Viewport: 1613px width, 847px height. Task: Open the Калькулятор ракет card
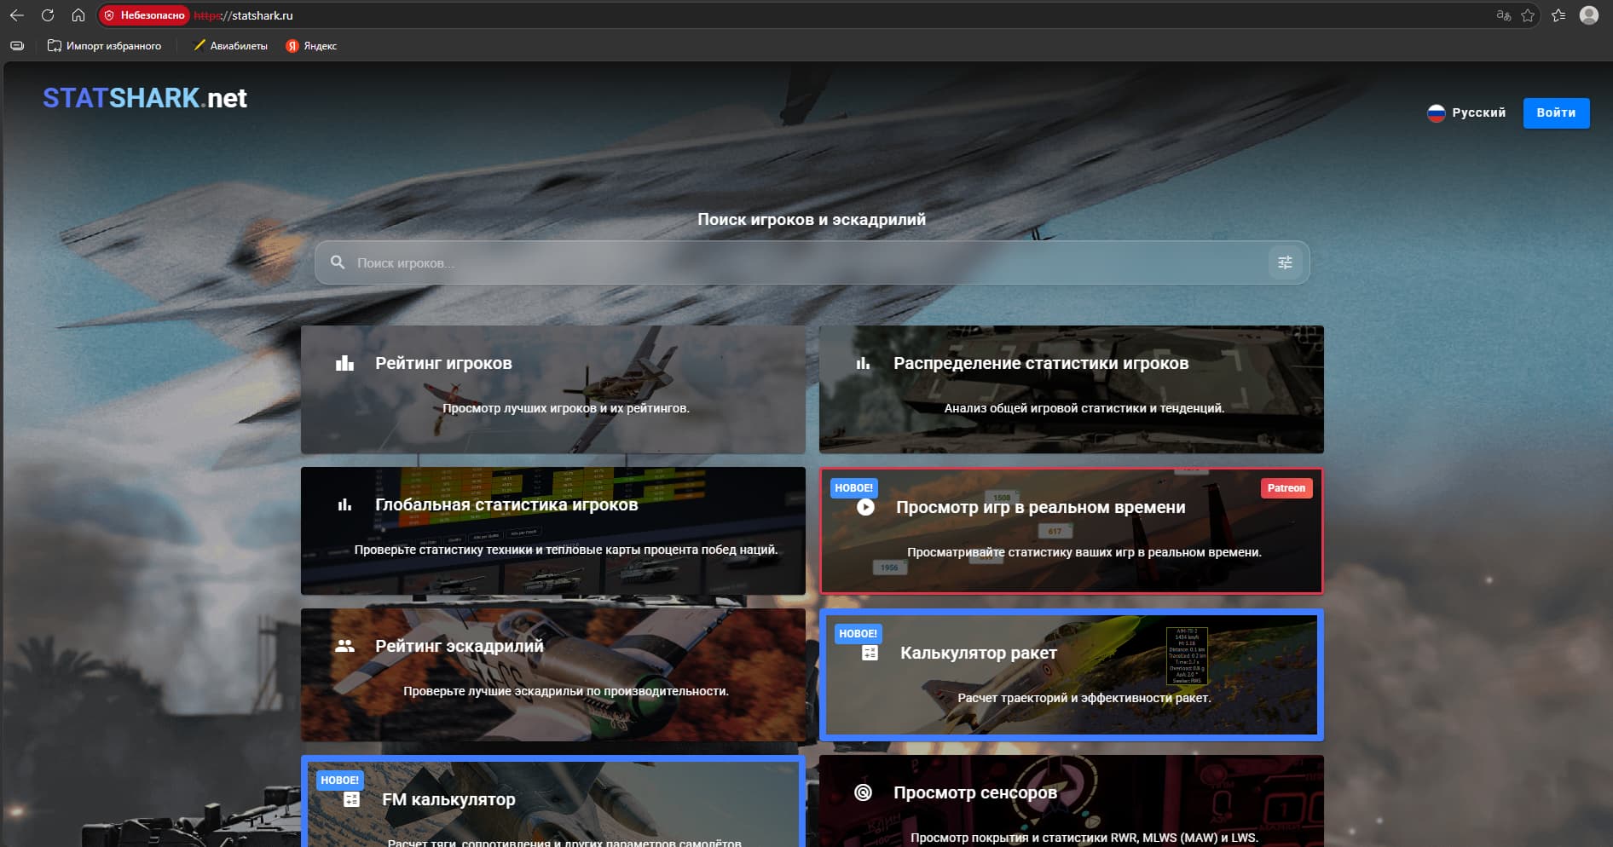click(1071, 673)
